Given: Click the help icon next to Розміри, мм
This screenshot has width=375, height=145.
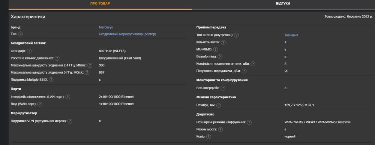Looking at the screenshot, I should pos(218,105).
